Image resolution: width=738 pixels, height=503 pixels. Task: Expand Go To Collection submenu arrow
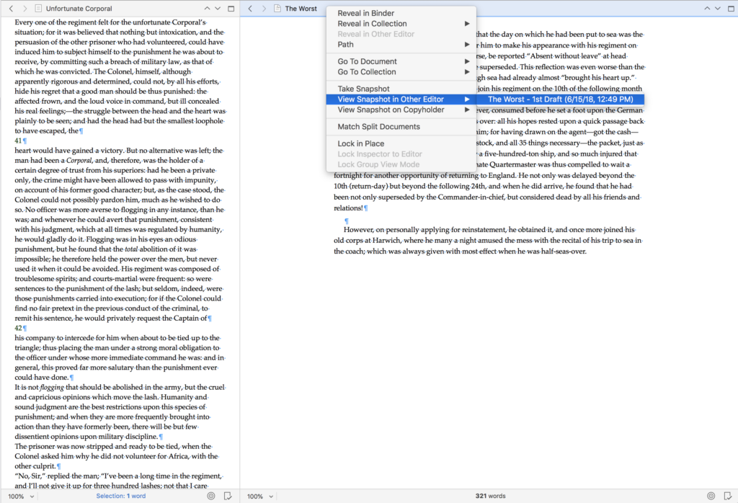[x=467, y=72]
